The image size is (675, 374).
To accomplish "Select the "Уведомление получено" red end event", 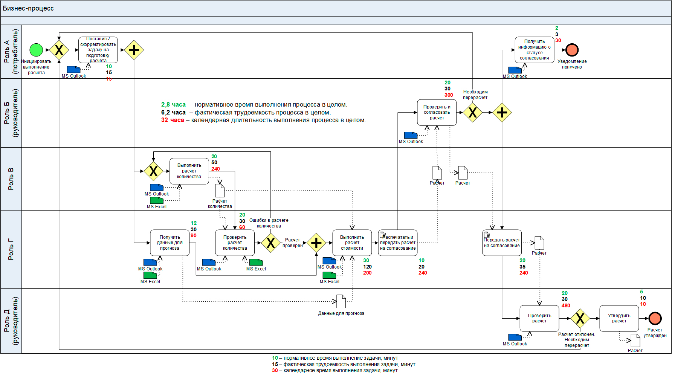I will point(572,50).
